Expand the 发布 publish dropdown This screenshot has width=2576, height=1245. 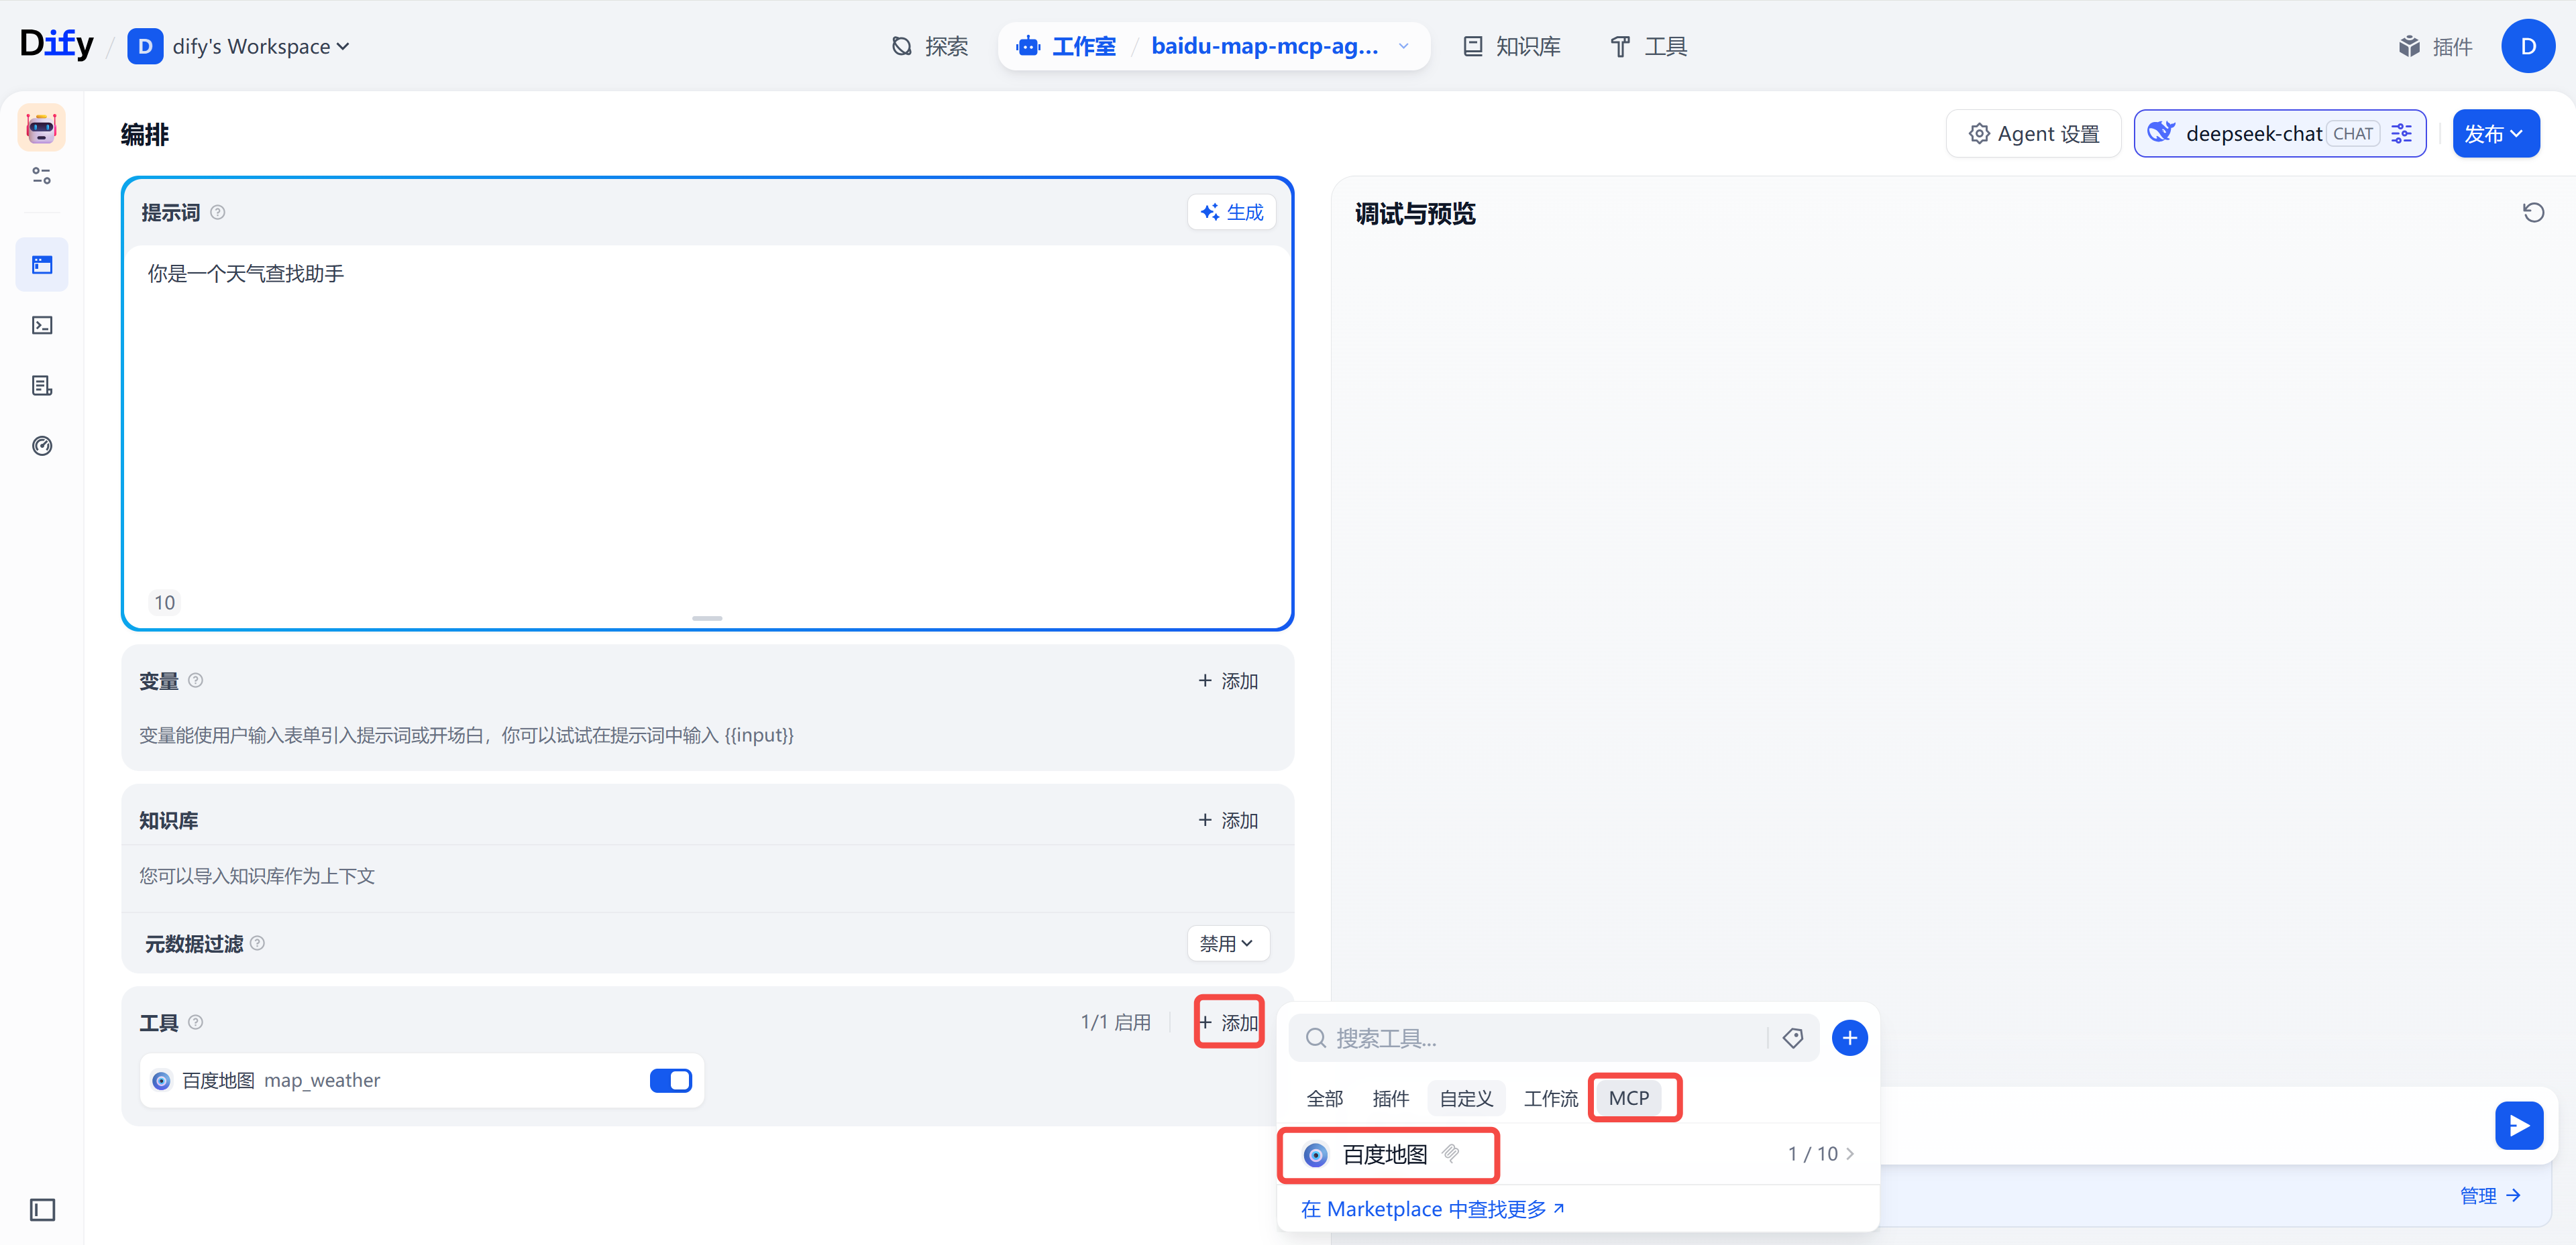click(2495, 134)
